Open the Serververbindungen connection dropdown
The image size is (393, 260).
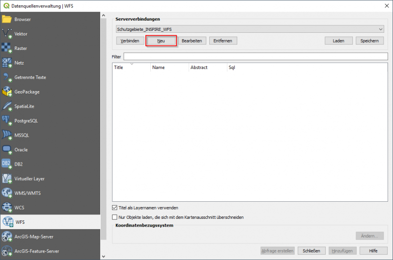tap(250, 29)
